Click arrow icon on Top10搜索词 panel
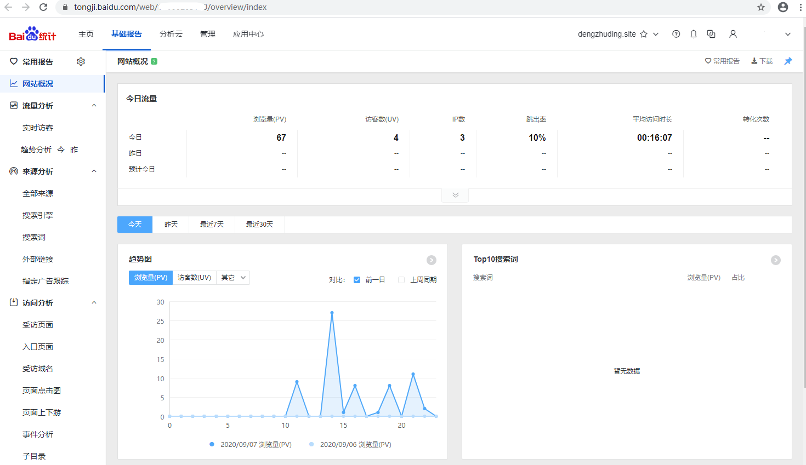 776,260
